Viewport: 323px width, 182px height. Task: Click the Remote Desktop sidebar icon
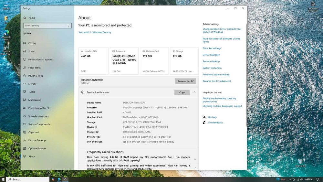(x=25, y=140)
